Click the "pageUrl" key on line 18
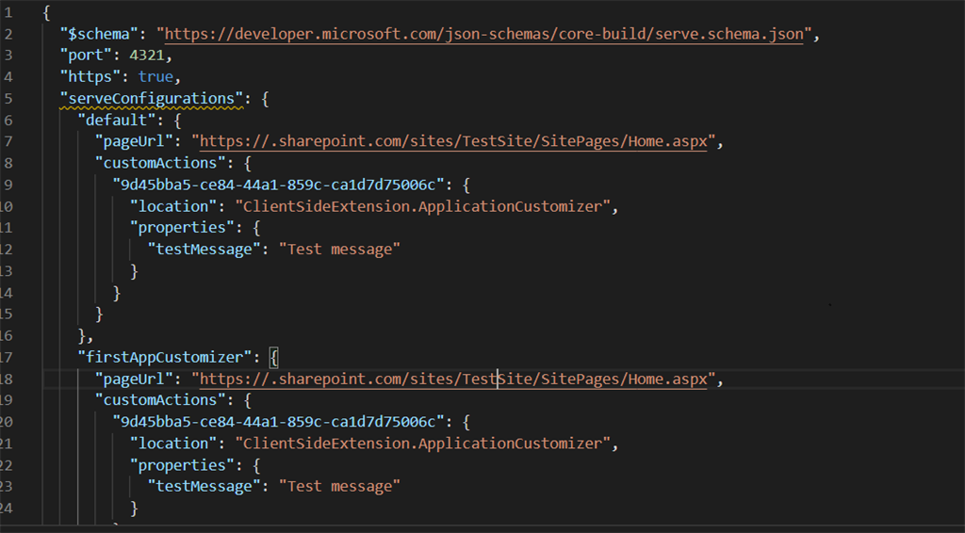The image size is (965, 533). tap(134, 380)
